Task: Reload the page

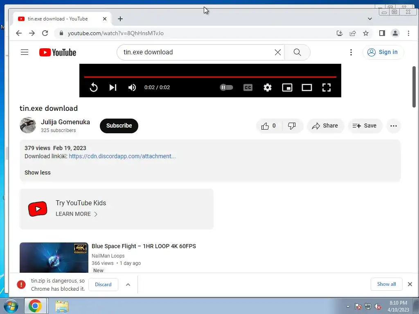Action: point(45,33)
